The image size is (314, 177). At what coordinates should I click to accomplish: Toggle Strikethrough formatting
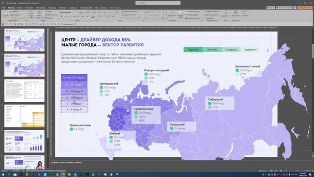74,17
